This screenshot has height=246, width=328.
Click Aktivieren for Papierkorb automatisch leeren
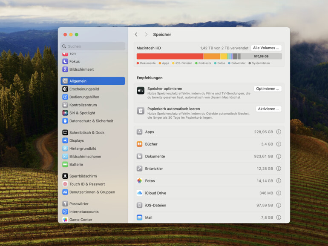(x=268, y=109)
